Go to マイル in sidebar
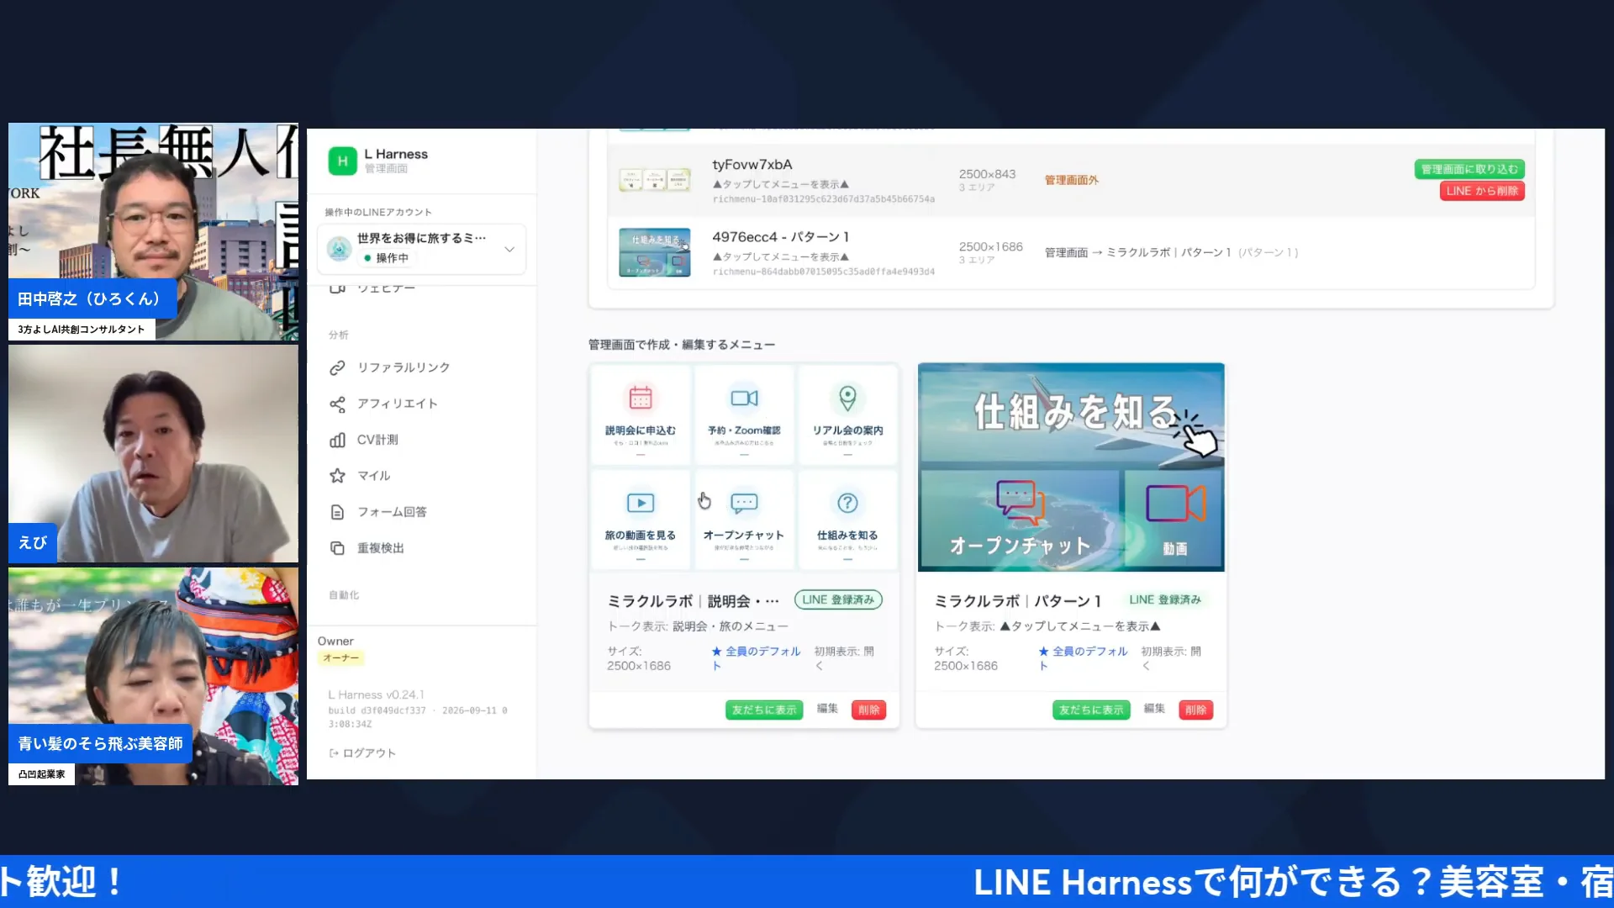Screen dimensions: 1614x908 pos(374,476)
